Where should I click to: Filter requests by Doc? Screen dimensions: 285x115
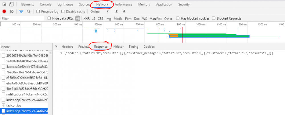coord(137,18)
